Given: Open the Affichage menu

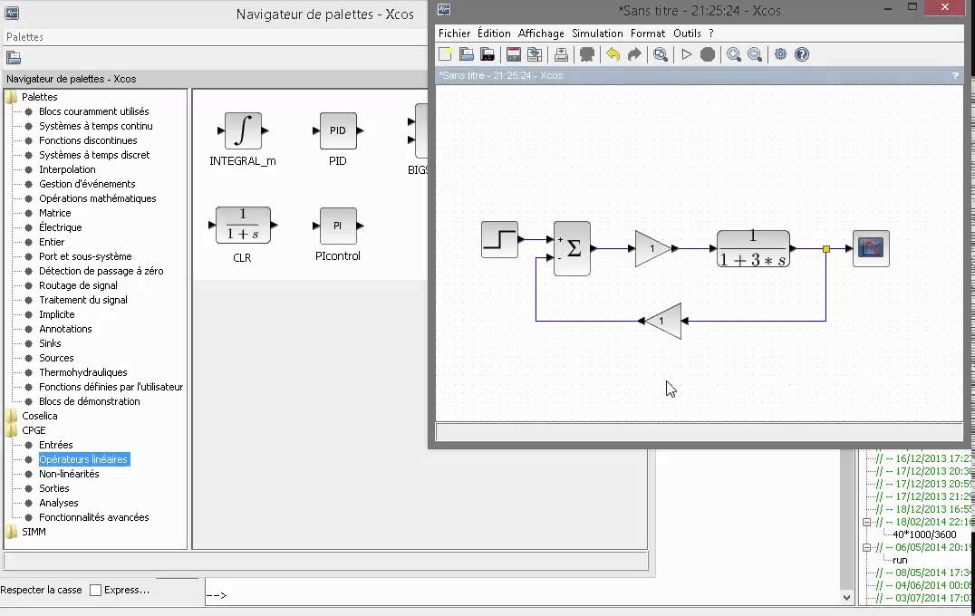Looking at the screenshot, I should pos(541,34).
